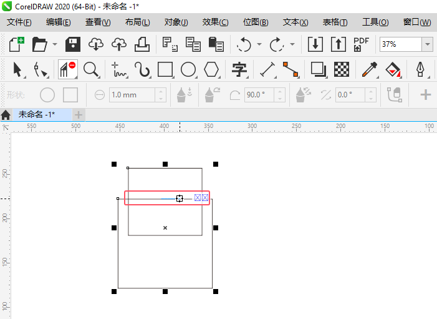
Task: Increase nib size with up spinner
Action: coord(161,91)
